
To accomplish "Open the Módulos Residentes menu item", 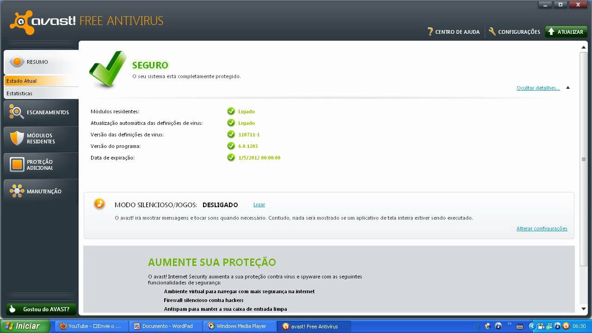I will click(x=41, y=139).
